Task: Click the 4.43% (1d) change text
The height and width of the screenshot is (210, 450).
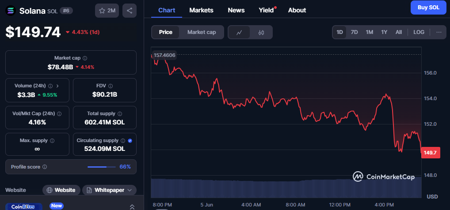Action: 85,32
